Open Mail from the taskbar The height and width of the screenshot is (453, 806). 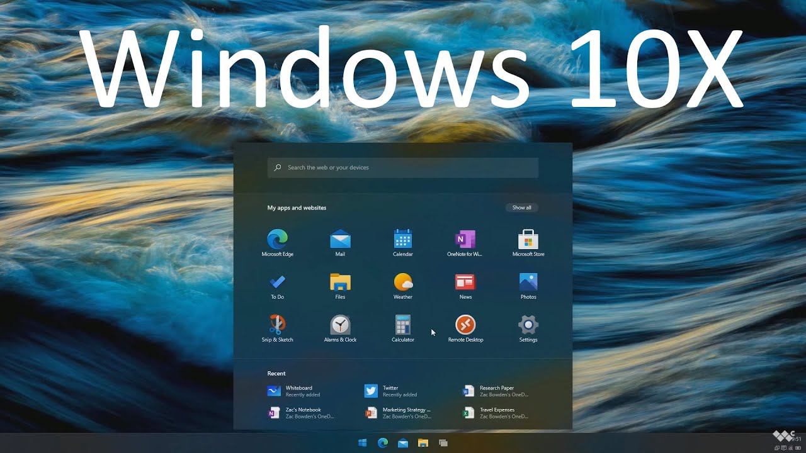(403, 443)
